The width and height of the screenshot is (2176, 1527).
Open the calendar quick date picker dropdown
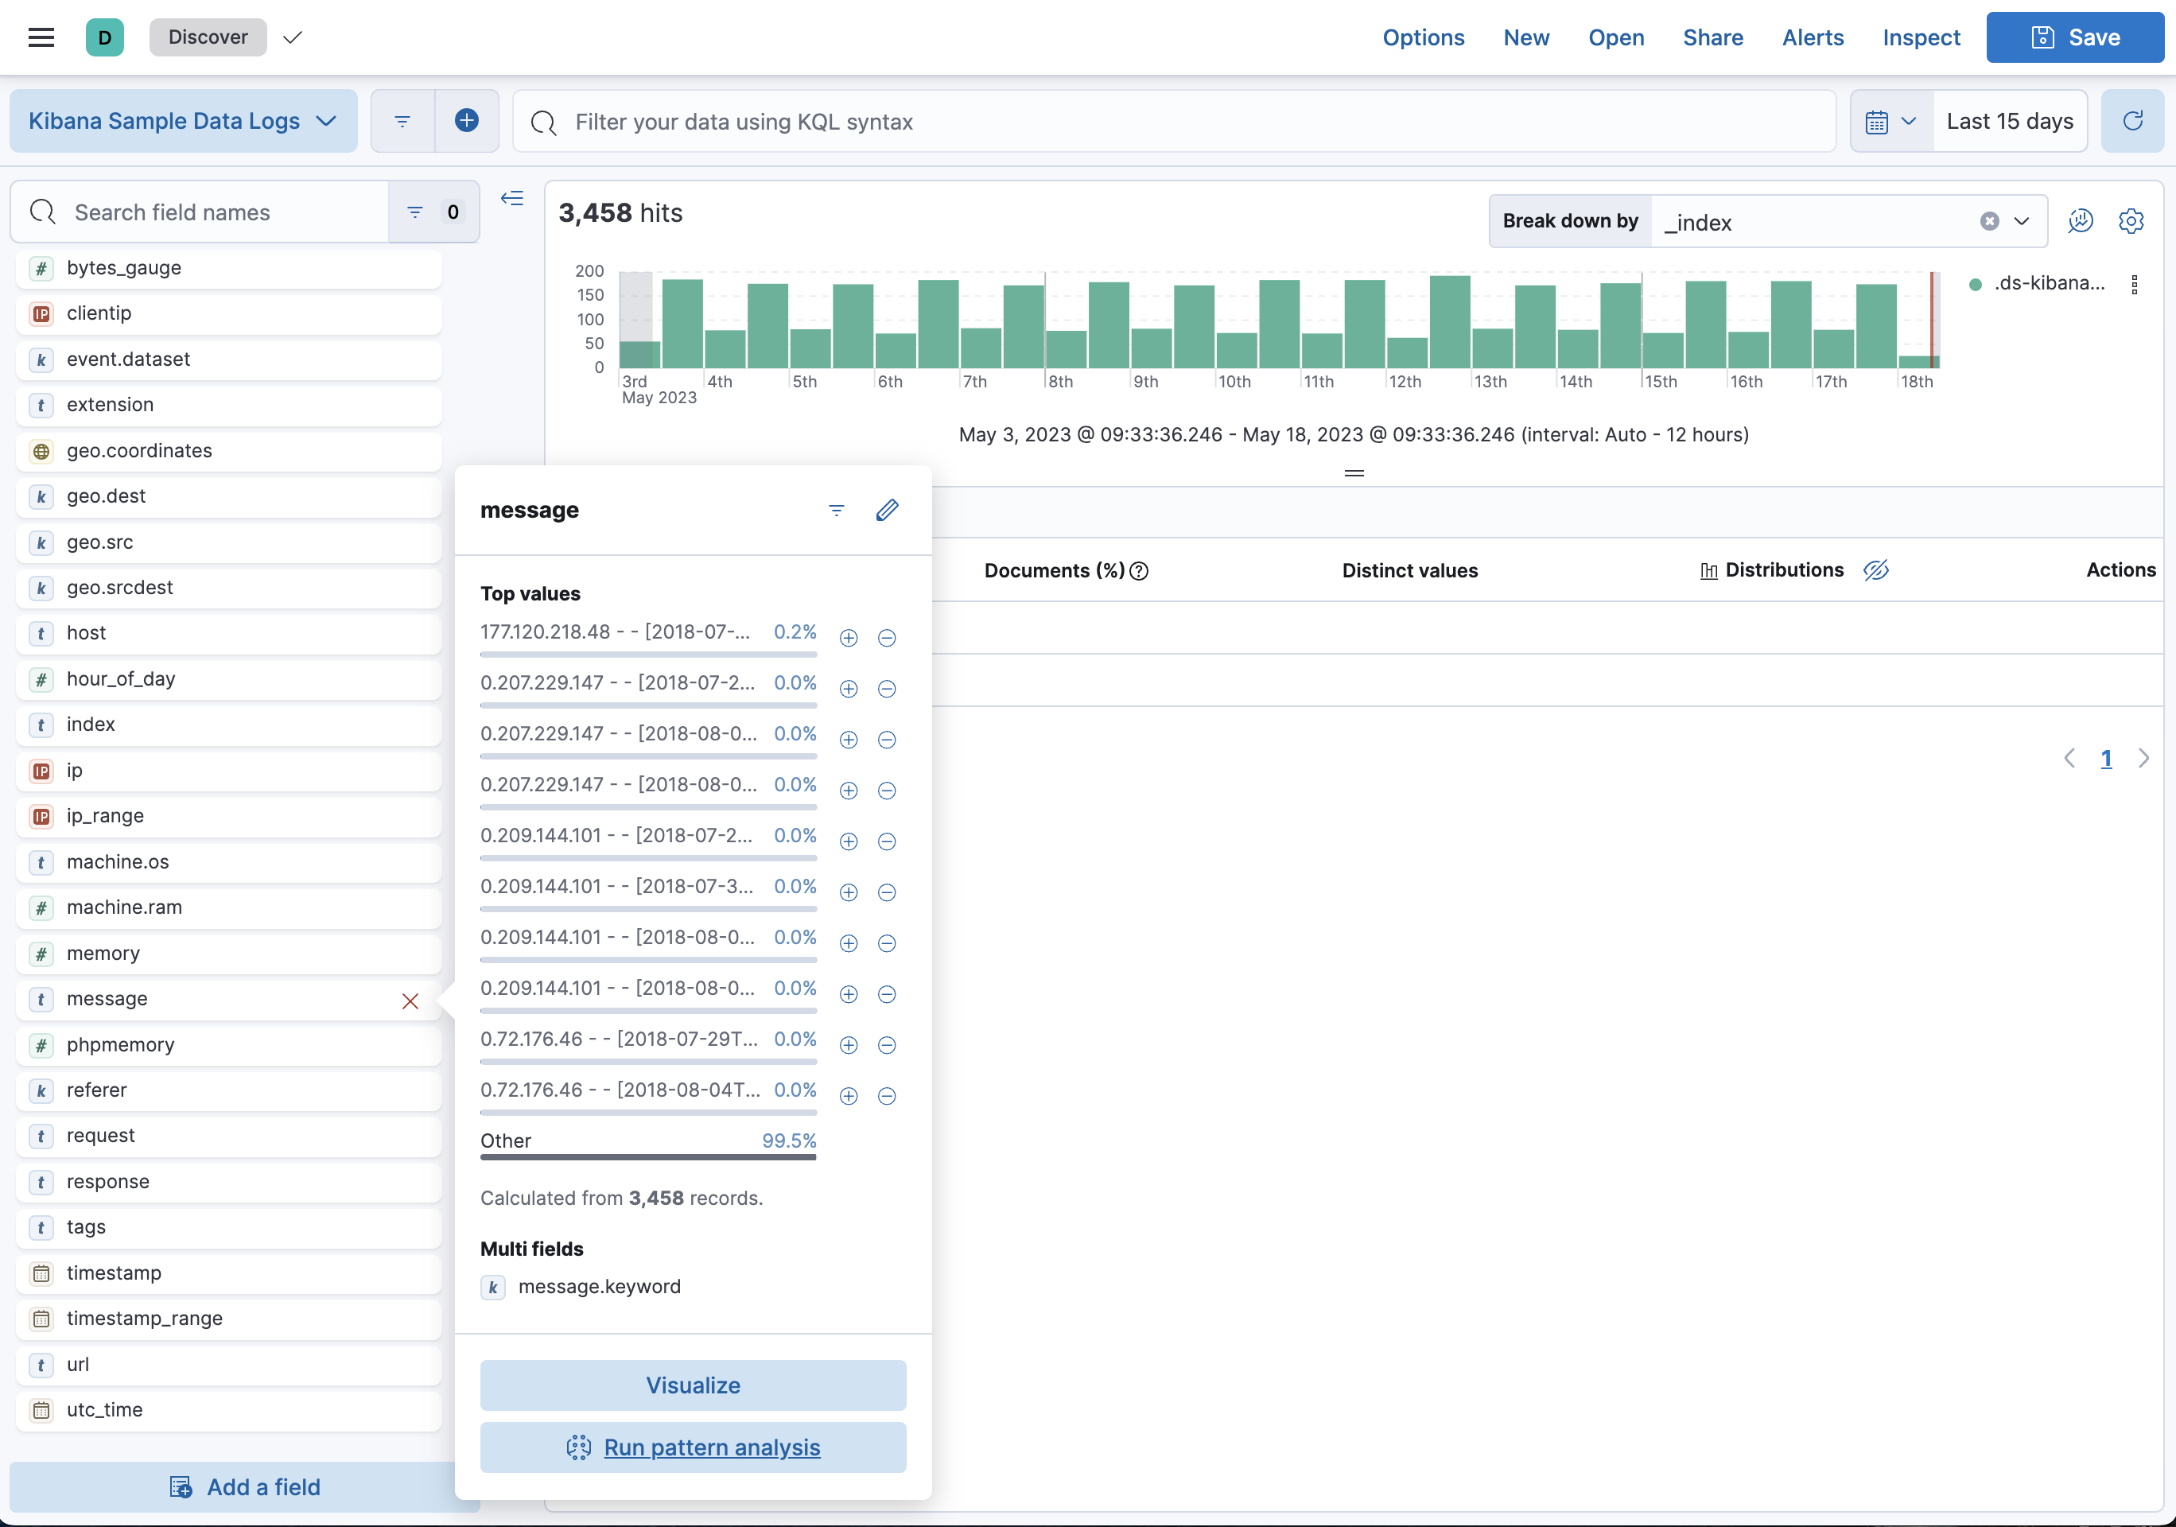click(1890, 122)
